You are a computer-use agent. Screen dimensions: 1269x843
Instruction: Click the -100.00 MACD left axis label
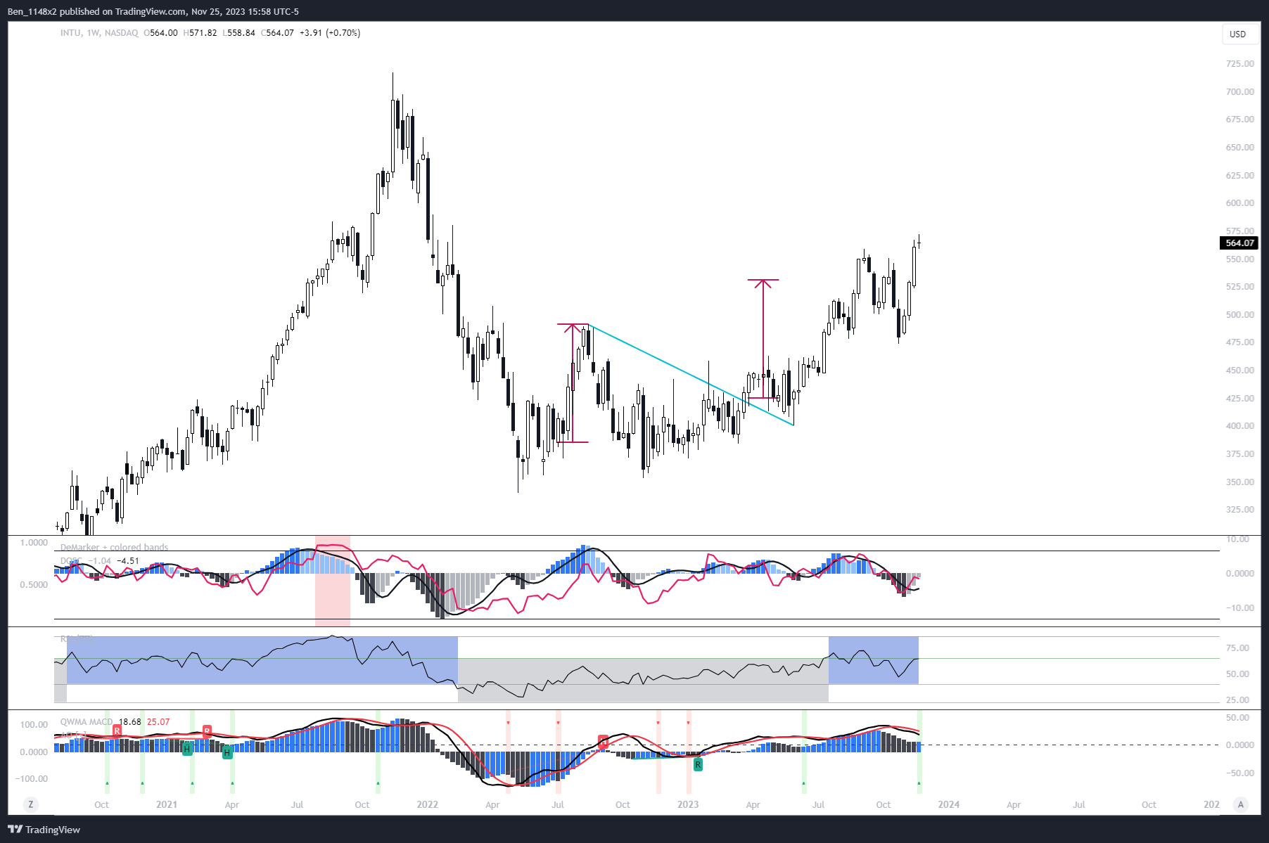31,779
